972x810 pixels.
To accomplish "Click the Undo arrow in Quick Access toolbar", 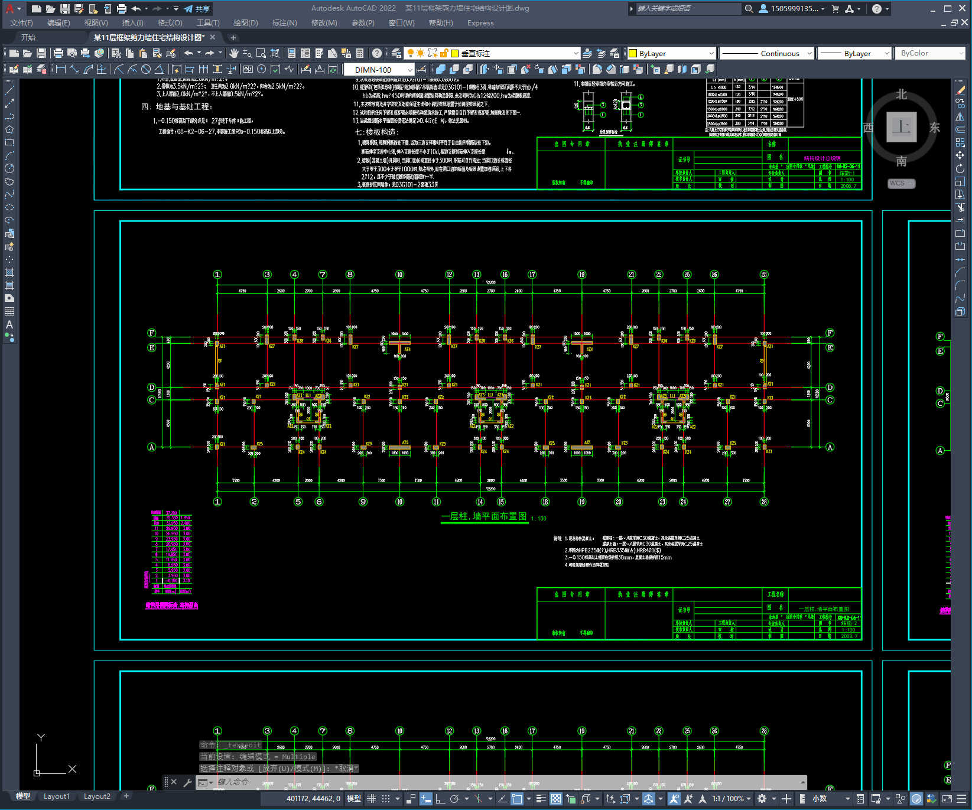I will 136,9.
